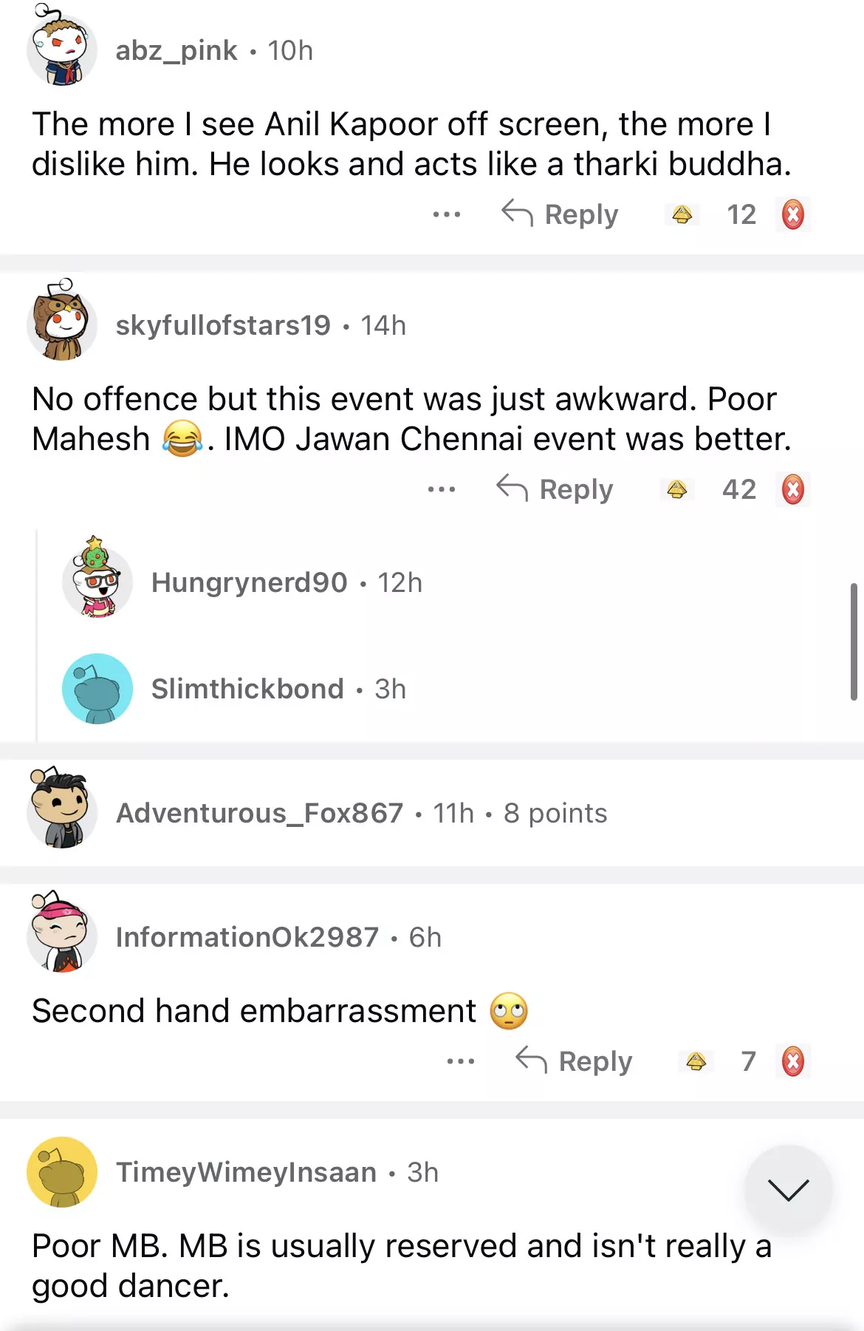Downvote the Second hand embarrassment comment

point(793,1062)
